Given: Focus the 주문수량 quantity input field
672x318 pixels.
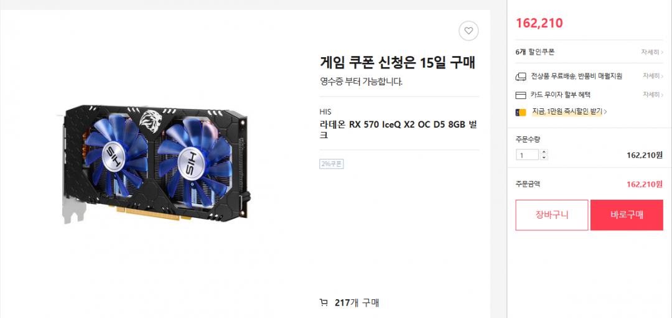Looking at the screenshot, I should point(527,155).
